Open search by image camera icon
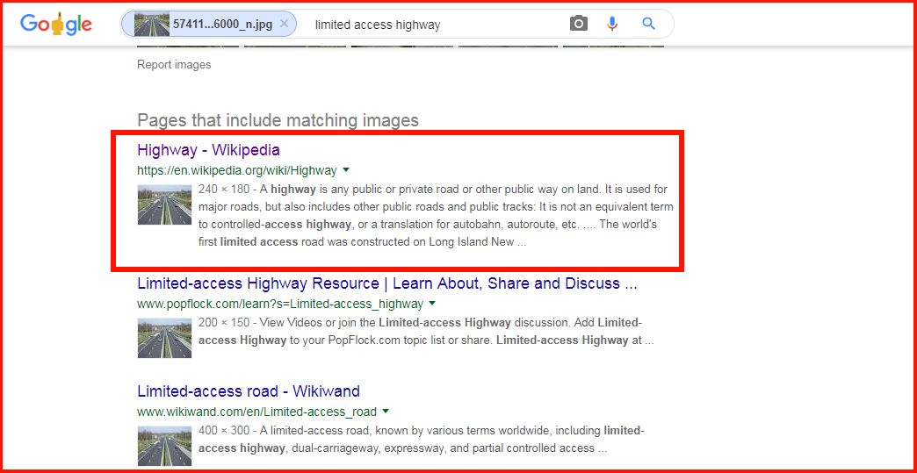 578,24
